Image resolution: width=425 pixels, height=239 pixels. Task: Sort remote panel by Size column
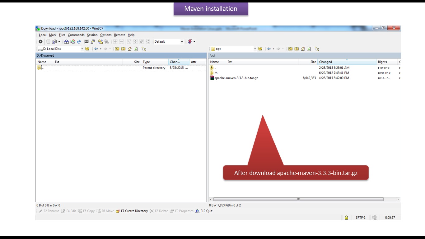[308, 62]
